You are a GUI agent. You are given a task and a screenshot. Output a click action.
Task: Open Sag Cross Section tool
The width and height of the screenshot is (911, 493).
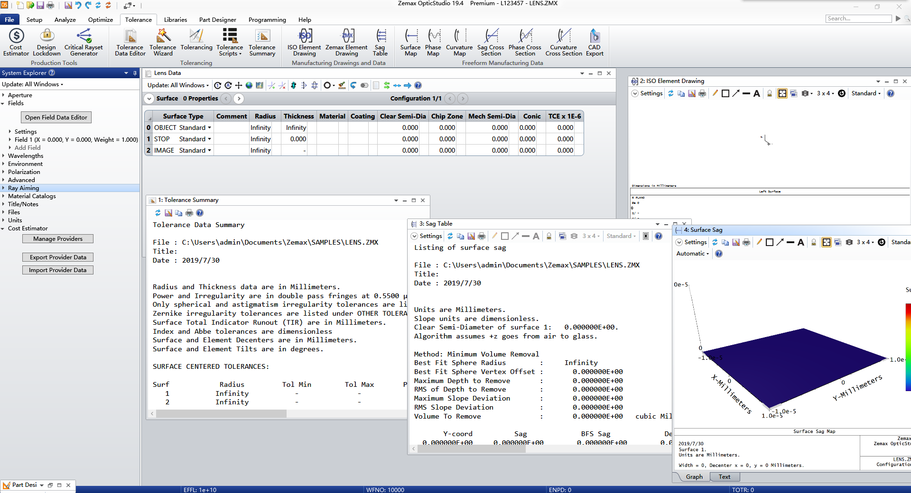[491, 42]
